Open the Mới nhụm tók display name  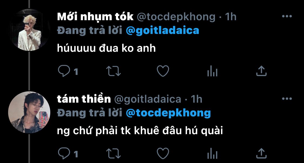pyautogui.click(x=95, y=17)
